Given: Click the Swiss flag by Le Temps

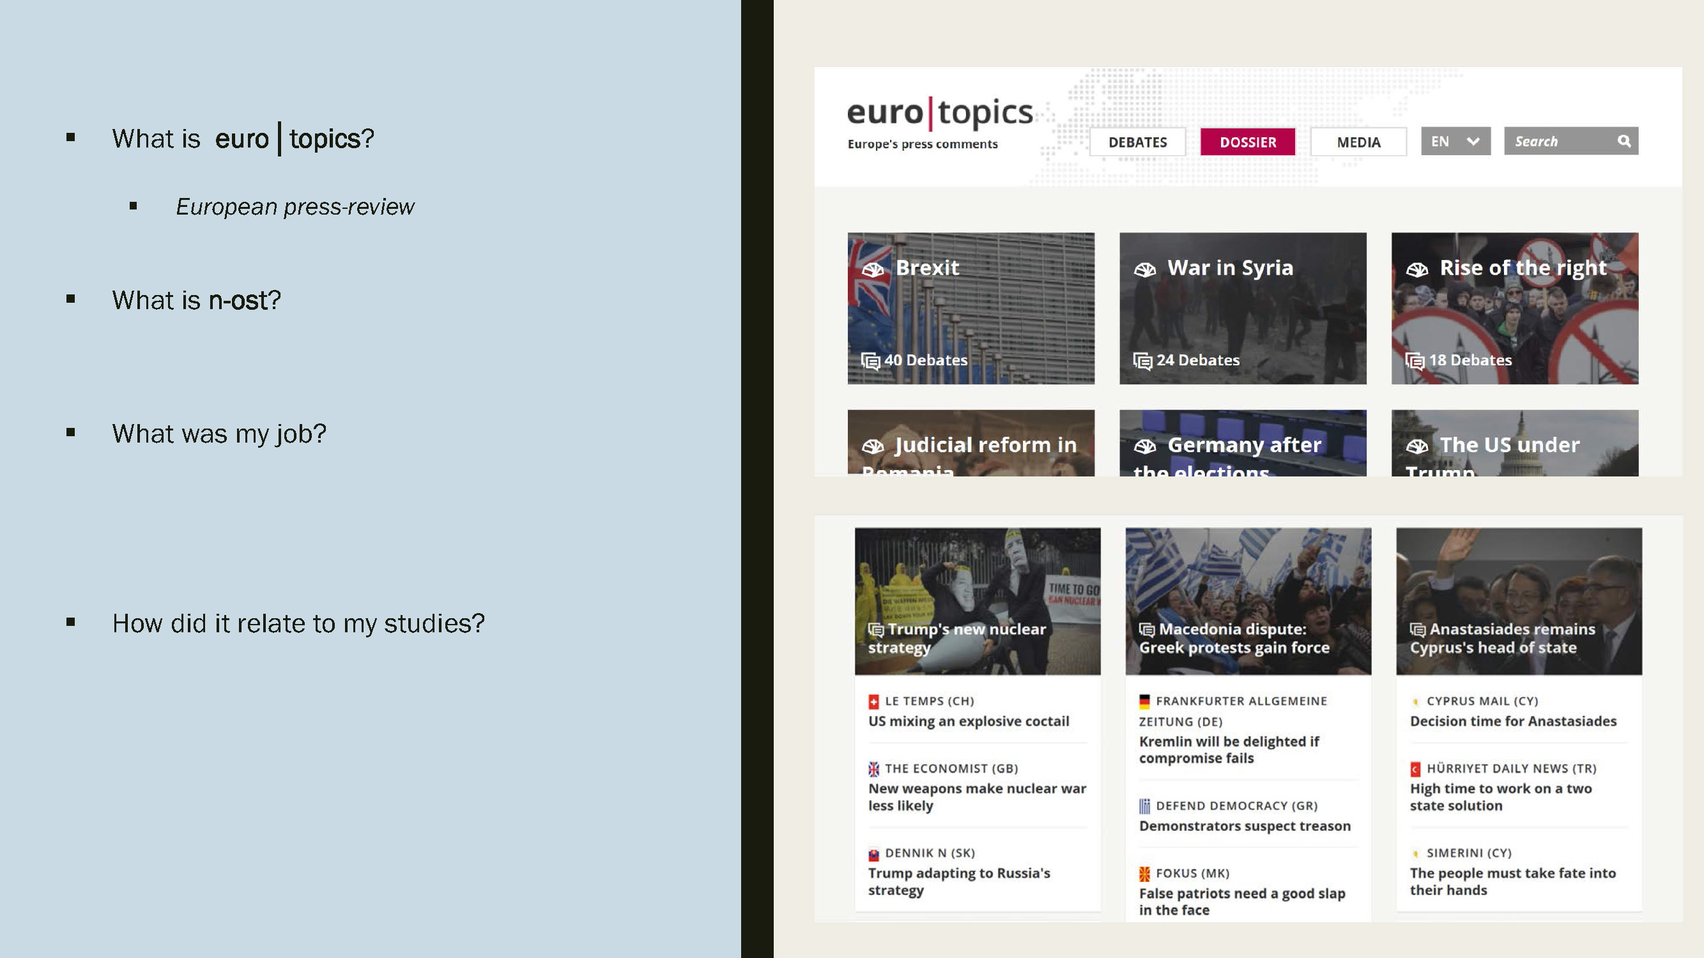Looking at the screenshot, I should 873,701.
